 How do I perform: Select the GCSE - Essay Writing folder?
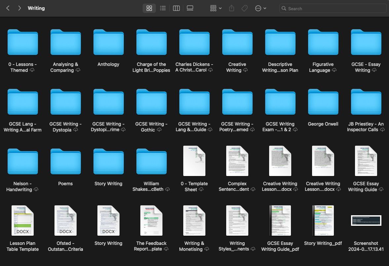(x=366, y=42)
